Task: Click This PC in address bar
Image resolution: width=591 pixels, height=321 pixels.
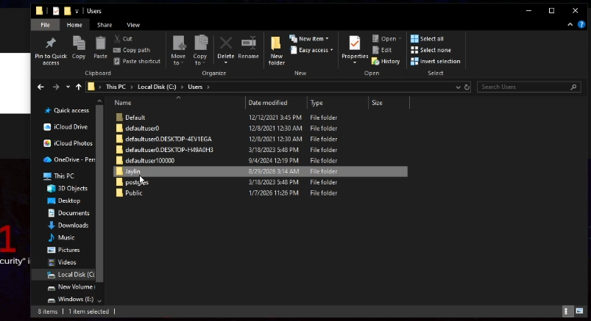Action: click(116, 87)
